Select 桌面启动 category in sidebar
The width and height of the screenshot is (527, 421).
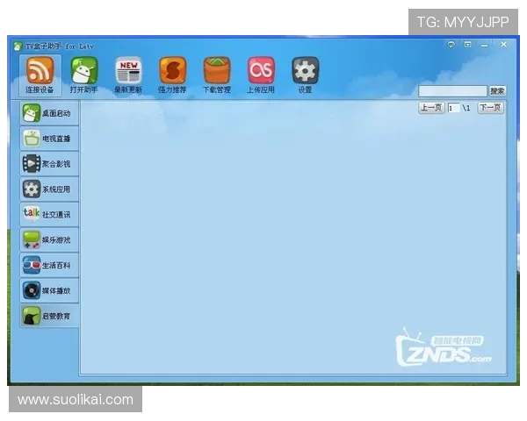49,113
